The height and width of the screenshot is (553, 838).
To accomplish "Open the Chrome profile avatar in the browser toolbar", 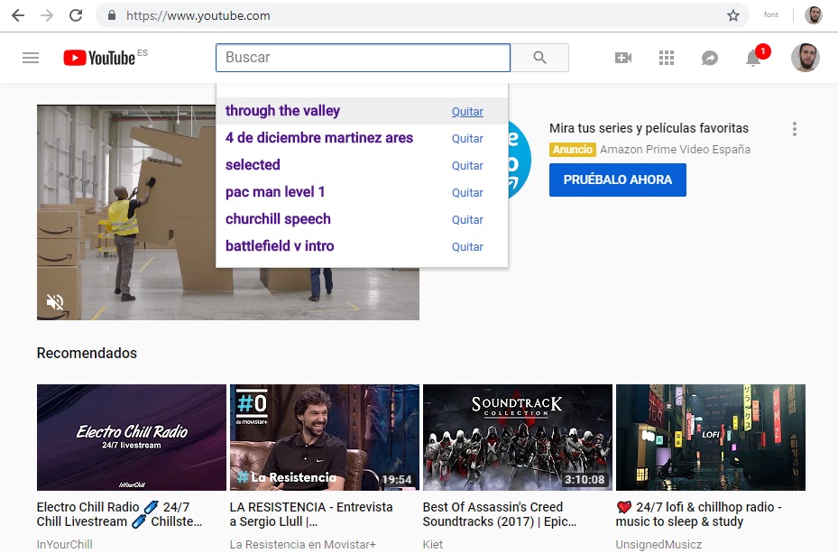I will coord(814,15).
